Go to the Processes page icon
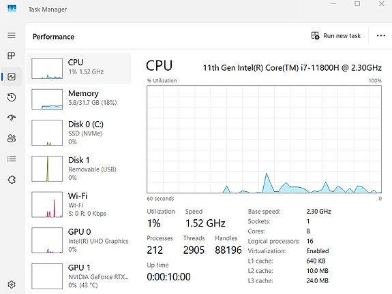Screen dimensions: 392x294 click(x=12, y=56)
